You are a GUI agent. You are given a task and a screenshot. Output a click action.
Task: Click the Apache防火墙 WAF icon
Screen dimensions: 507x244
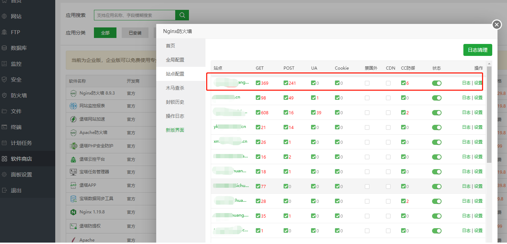tap(73, 133)
